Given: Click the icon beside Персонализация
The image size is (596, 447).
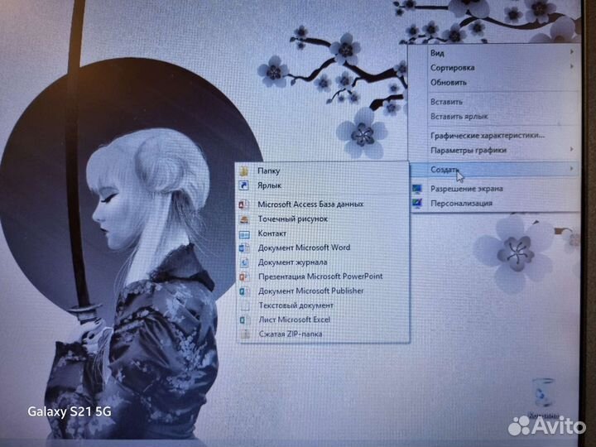Looking at the screenshot, I should 417,204.
